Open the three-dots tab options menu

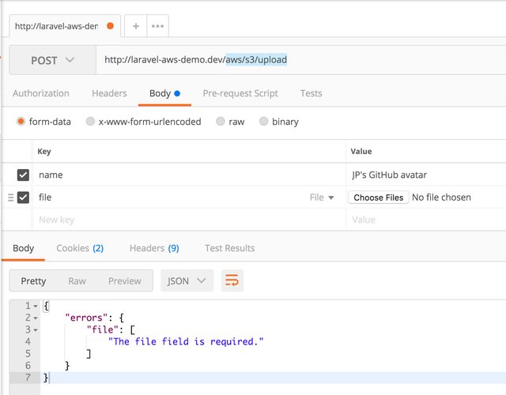(157, 26)
